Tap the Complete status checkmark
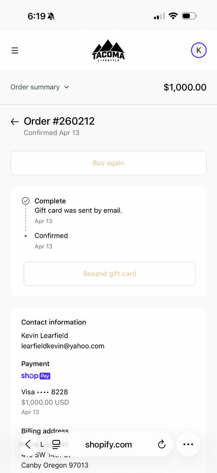This screenshot has width=217, height=473. [x=26, y=201]
